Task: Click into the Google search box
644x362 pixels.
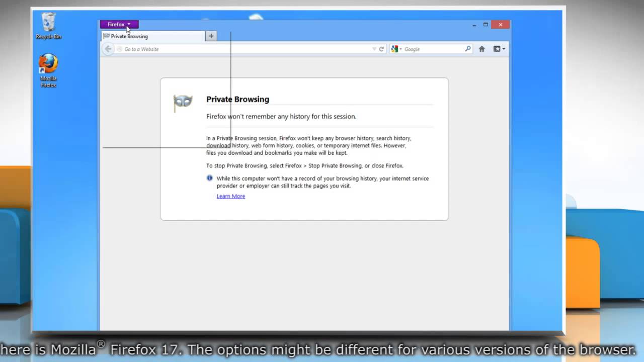Action: tap(433, 49)
